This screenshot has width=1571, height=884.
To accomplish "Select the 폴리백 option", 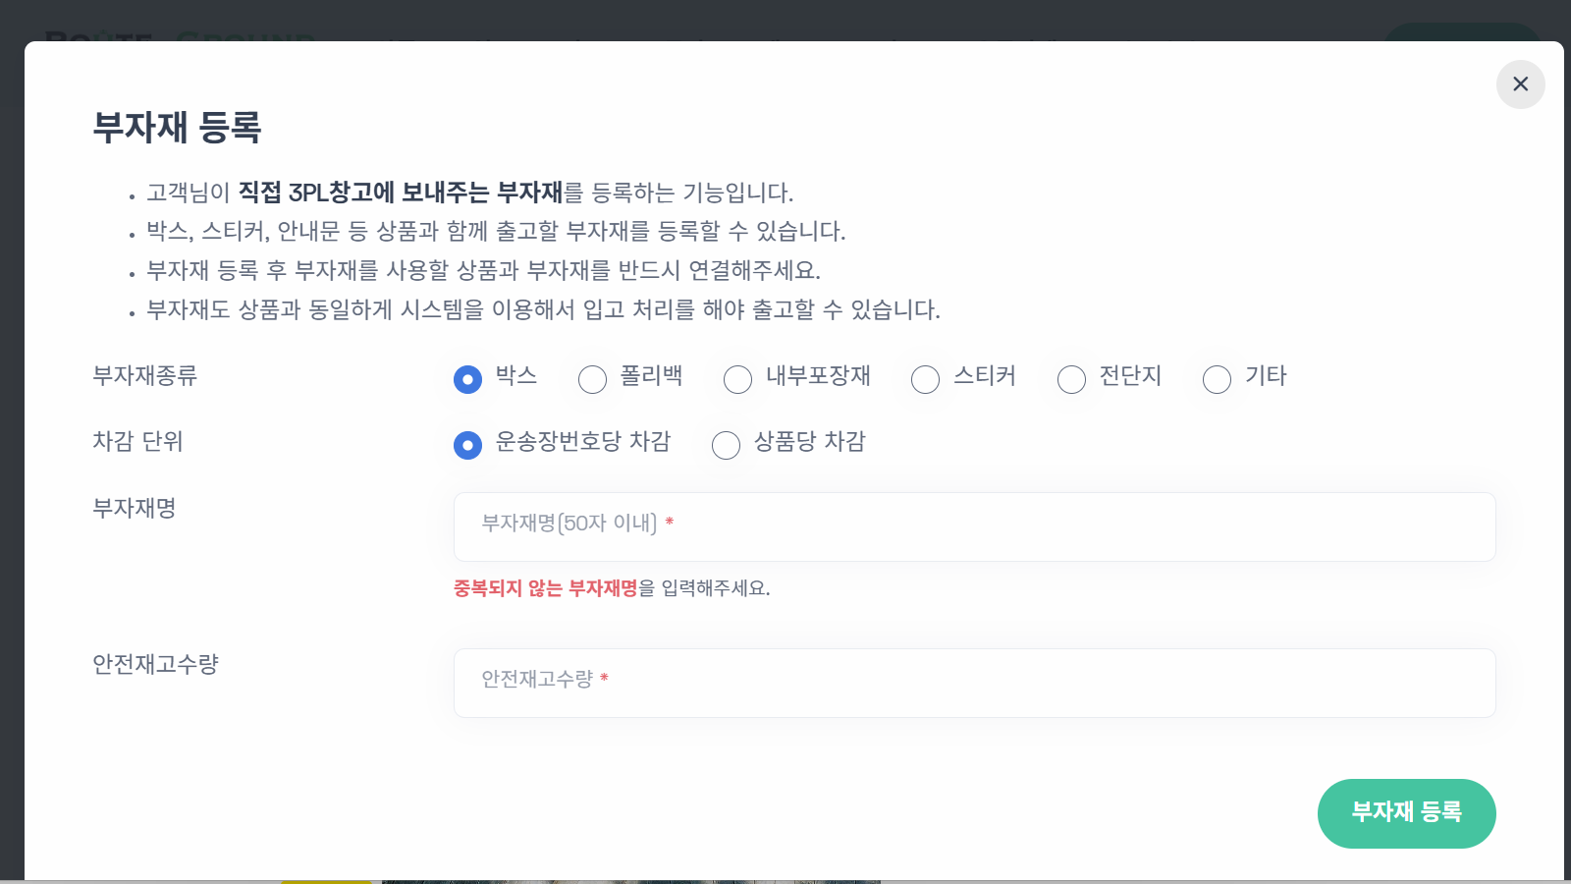I will [593, 379].
